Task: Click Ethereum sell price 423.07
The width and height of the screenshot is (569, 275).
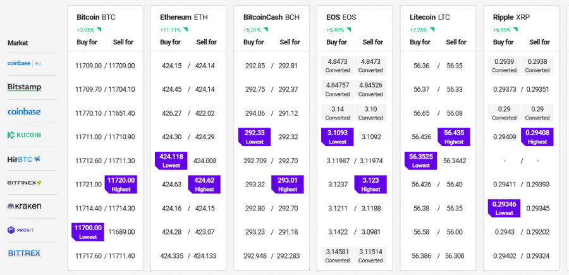Action: (x=205, y=232)
